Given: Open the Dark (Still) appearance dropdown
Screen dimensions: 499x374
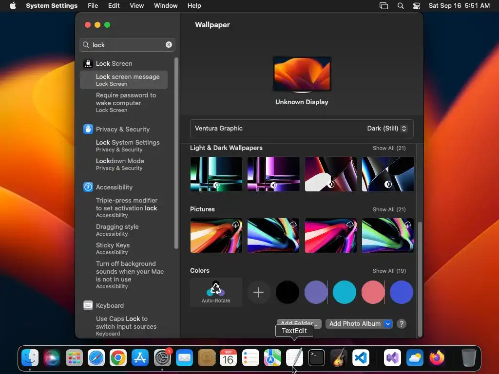Looking at the screenshot, I should pyautogui.click(x=386, y=129).
